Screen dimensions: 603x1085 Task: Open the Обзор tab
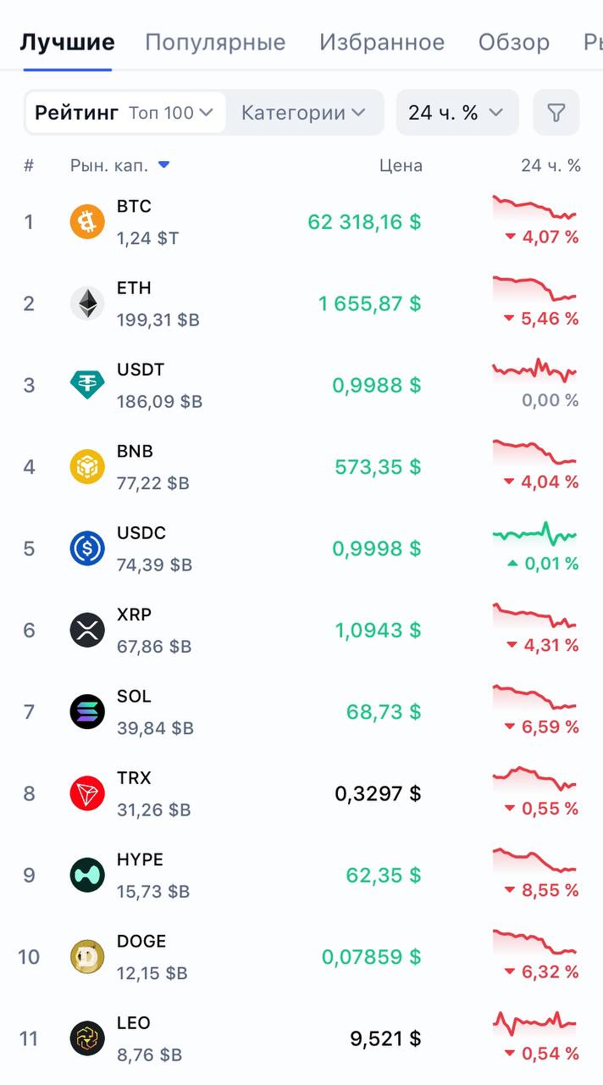coord(514,42)
